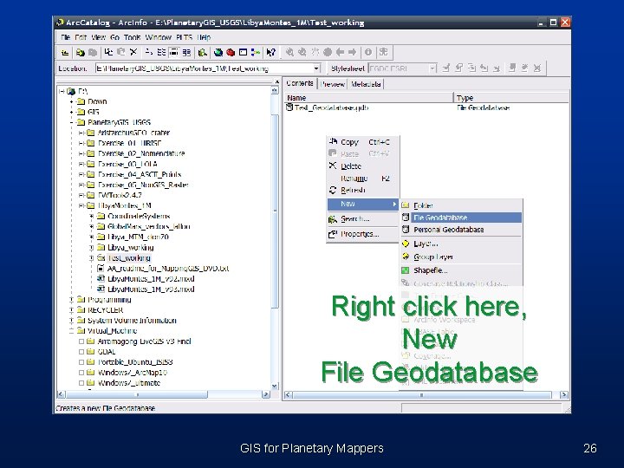Screen dimensions: 624x468
Task: Select Test_Geodatabase.gdb in the contents list
Action: pyautogui.click(x=331, y=107)
